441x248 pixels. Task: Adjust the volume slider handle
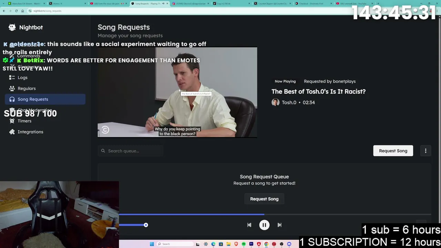coord(146,225)
